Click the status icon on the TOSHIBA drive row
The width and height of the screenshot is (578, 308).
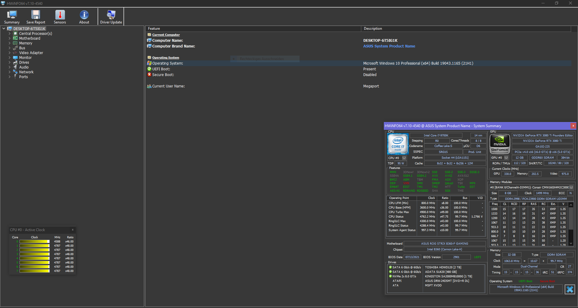coord(390,267)
